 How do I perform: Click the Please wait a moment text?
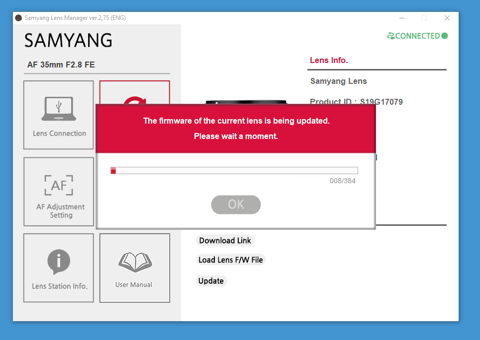tap(236, 136)
